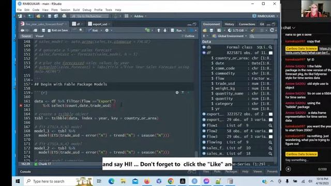331x186 pixels.
Task: Expand the flow2 object details
Action: pos(204,131)
